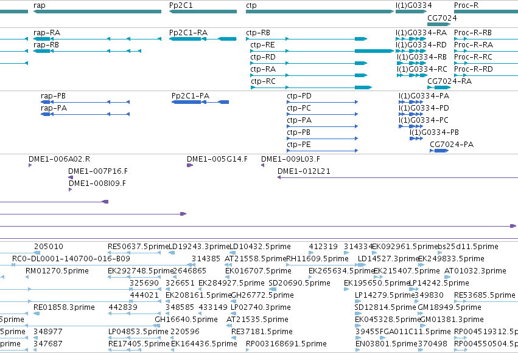
Task: Select transcript Proc-R-RD
Action: (x=474, y=69)
